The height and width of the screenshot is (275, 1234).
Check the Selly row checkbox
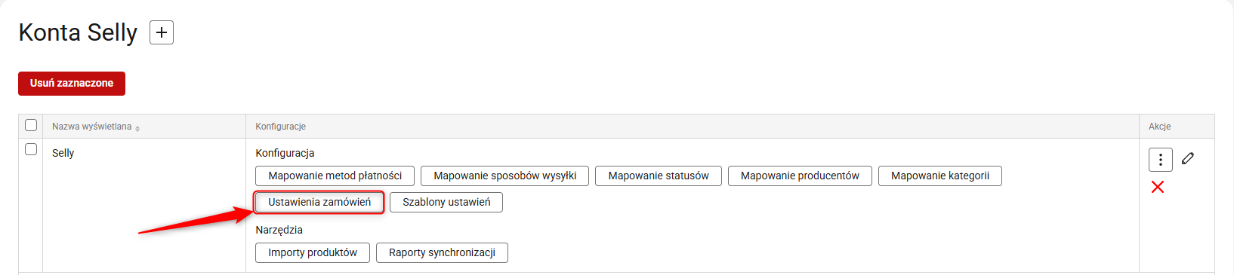click(31, 149)
